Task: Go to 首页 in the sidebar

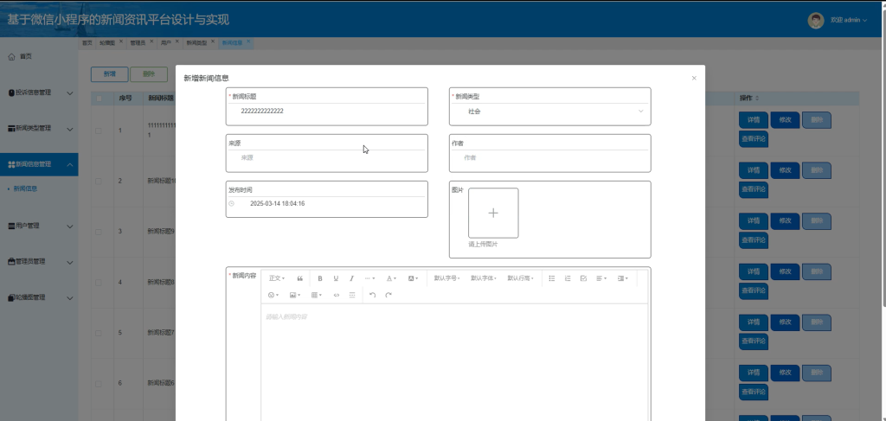Action: (39, 57)
